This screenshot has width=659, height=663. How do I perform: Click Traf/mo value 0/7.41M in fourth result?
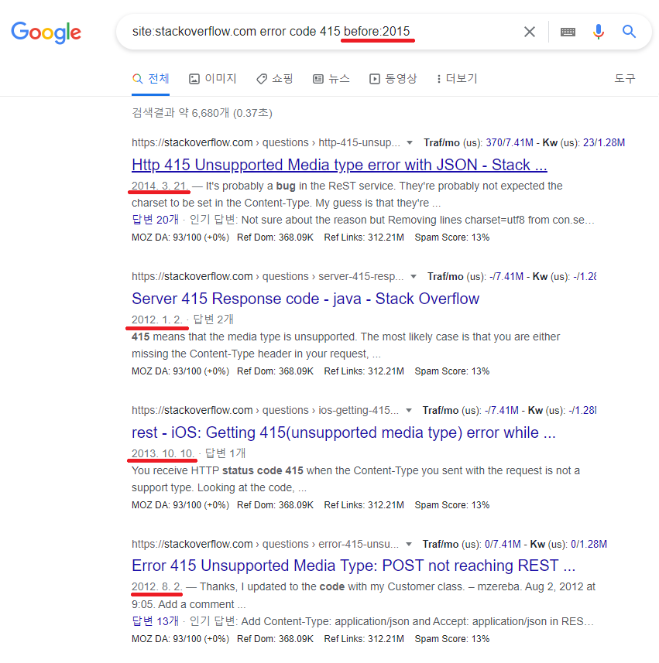(x=503, y=544)
